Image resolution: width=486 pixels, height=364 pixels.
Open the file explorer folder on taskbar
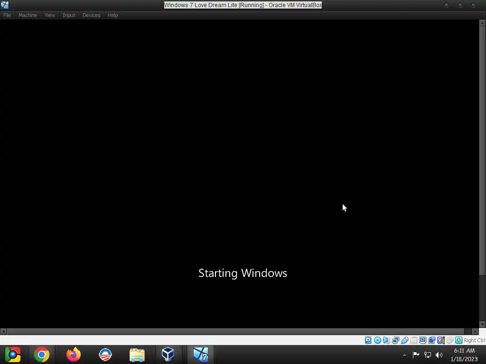[x=137, y=355]
